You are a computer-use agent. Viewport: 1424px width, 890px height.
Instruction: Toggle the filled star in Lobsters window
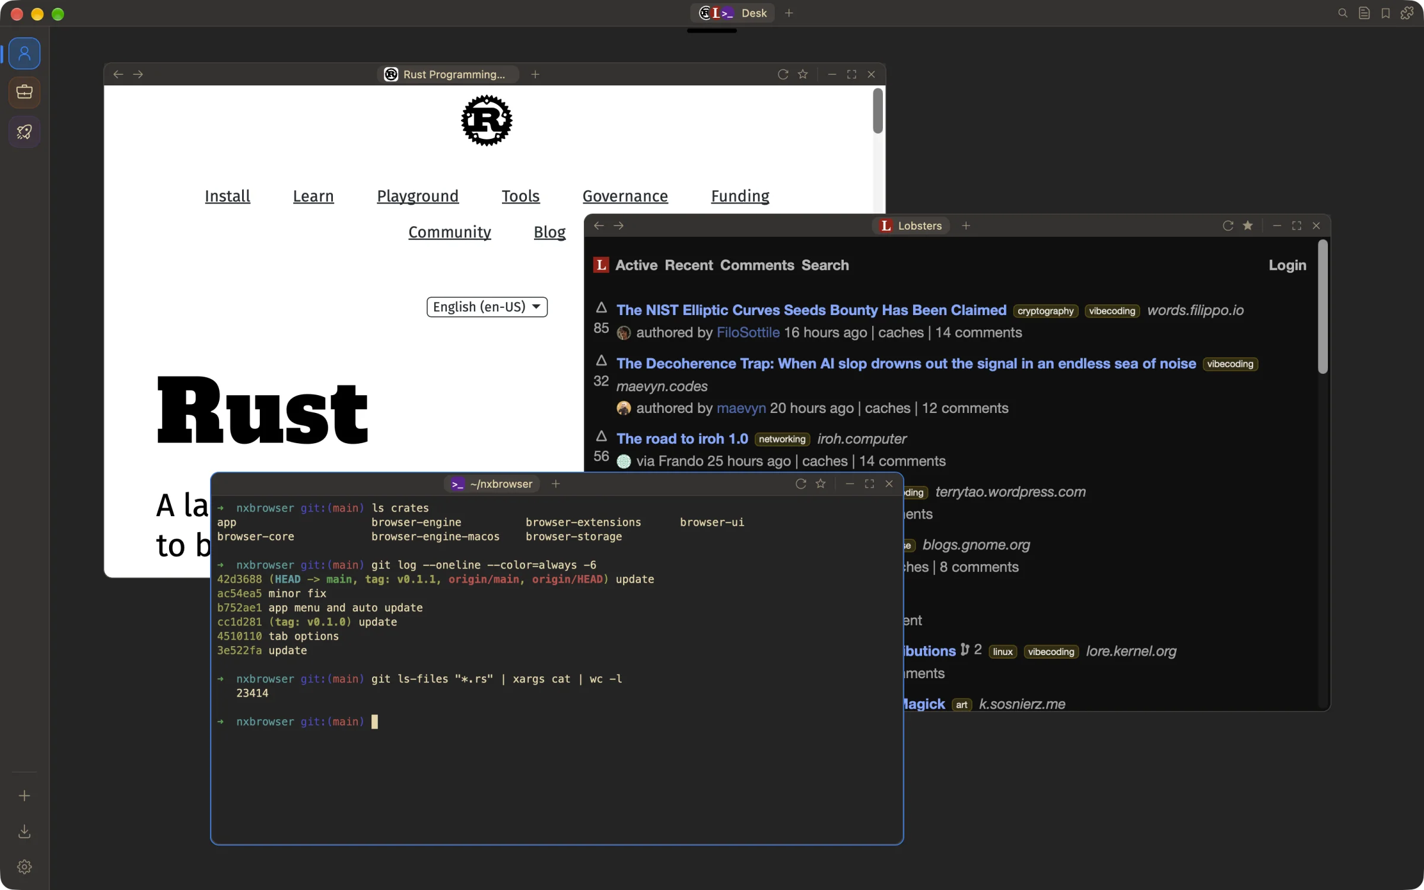point(1248,225)
